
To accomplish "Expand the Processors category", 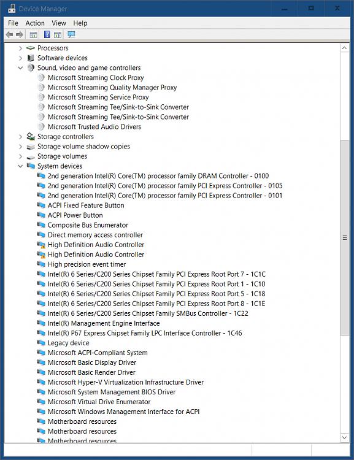I will pyautogui.click(x=20, y=48).
